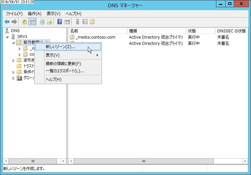Select the DNS tree item label
This screenshot has width=251, height=175.
(x=15, y=31)
